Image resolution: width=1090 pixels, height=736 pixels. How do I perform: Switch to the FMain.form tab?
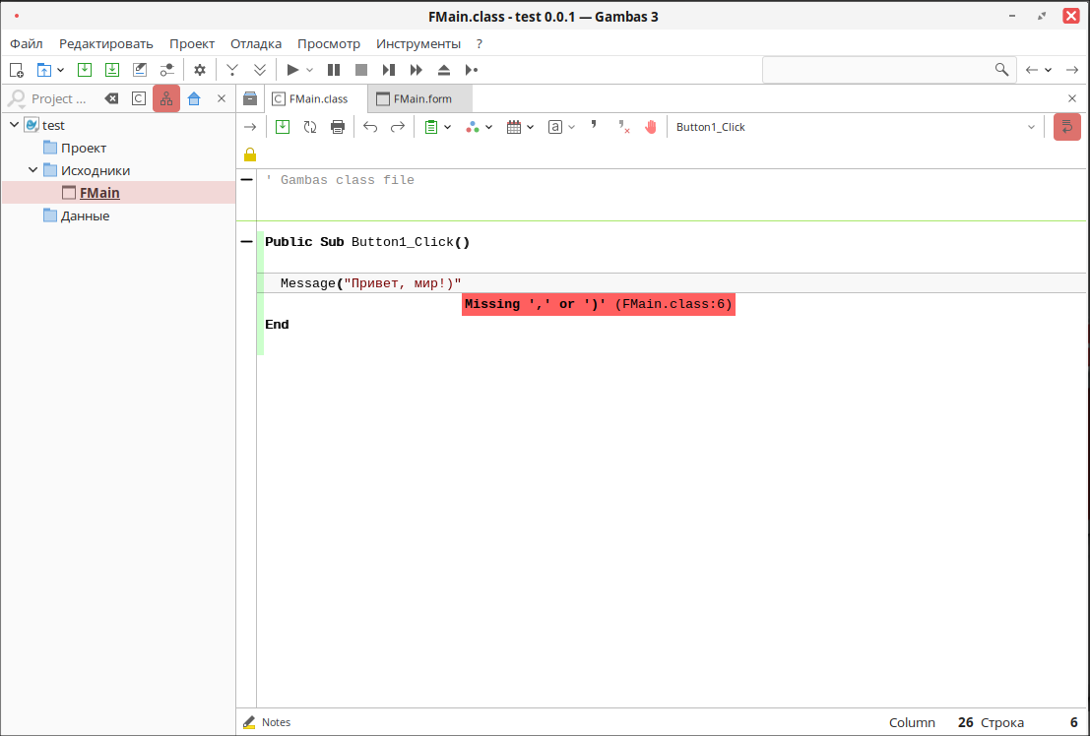click(x=421, y=98)
